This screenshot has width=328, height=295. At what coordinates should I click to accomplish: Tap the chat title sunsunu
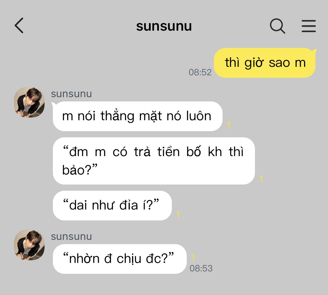point(164,26)
